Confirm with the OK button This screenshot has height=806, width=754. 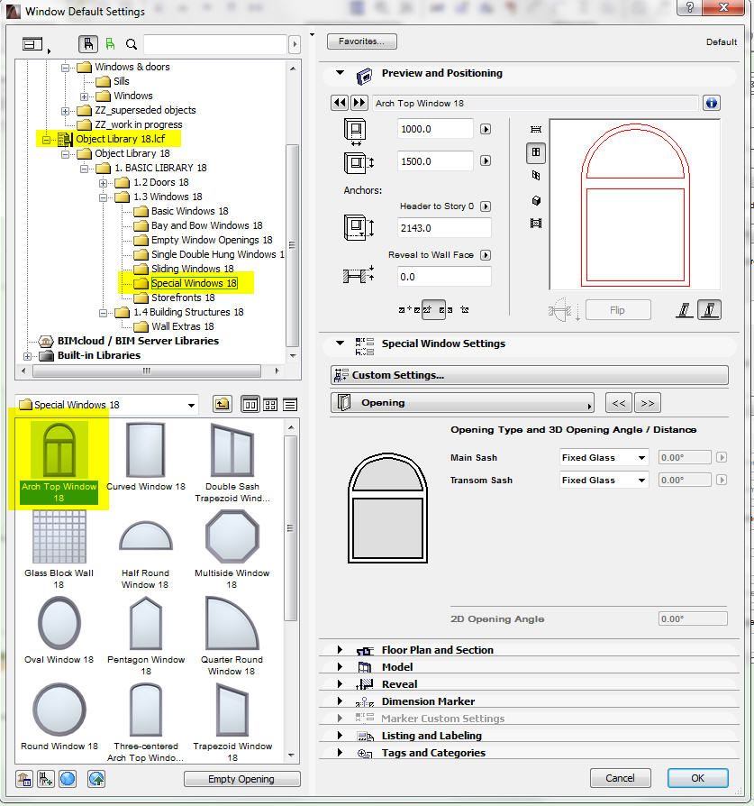pyautogui.click(x=697, y=778)
